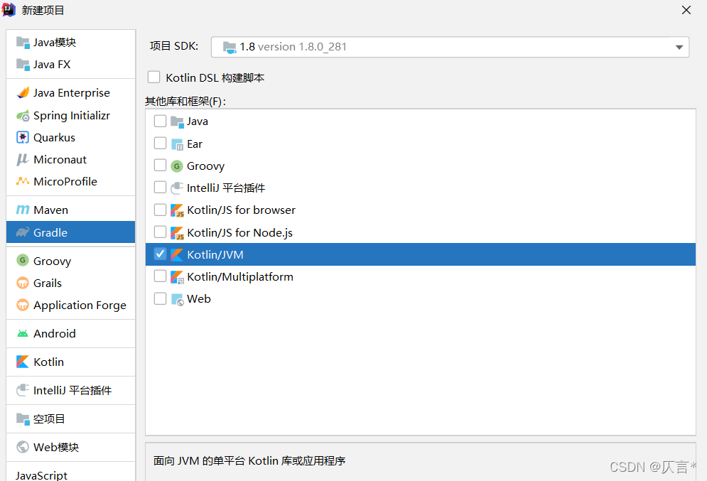Click the Kotlin/JVM row label
This screenshot has height=481, width=707.
click(215, 254)
